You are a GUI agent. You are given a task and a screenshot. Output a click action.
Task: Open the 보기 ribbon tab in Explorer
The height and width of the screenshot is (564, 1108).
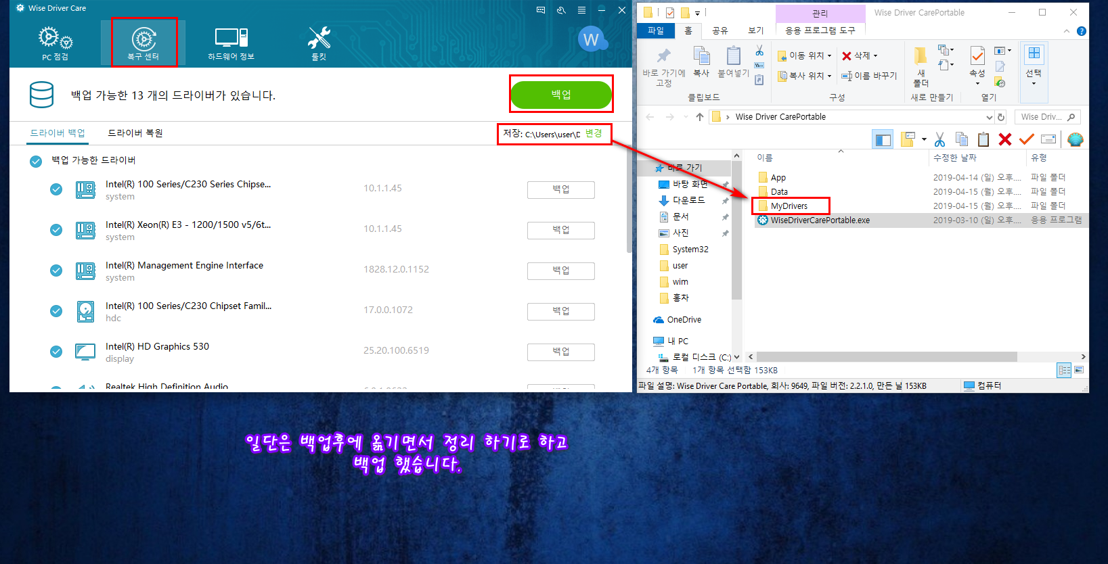click(x=756, y=30)
